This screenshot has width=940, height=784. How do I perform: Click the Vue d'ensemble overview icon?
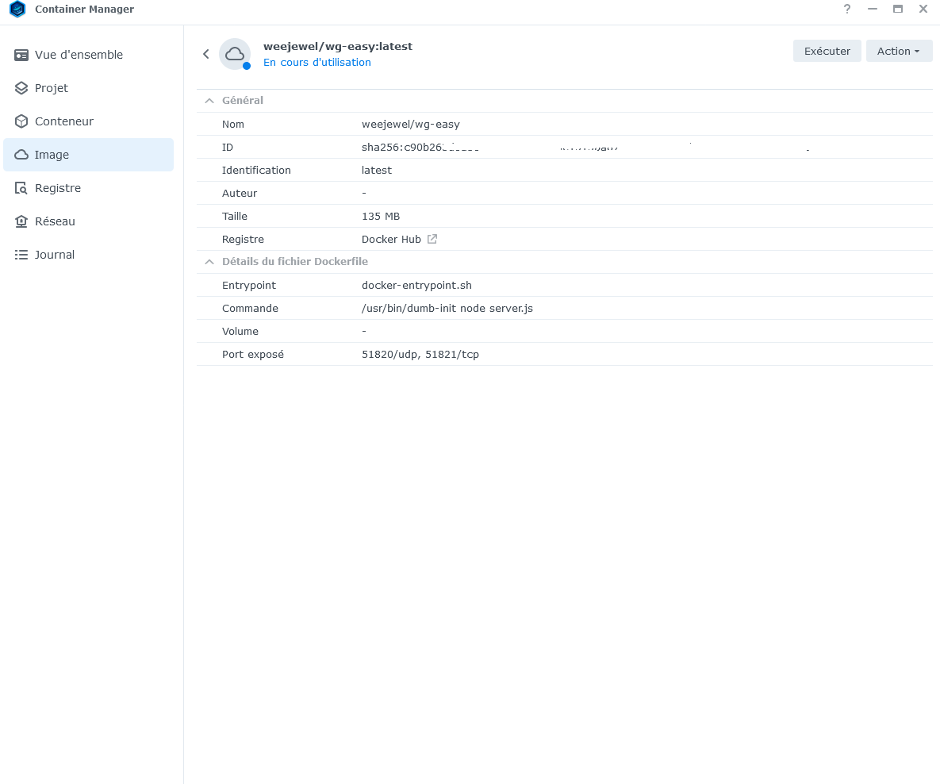[x=21, y=56]
